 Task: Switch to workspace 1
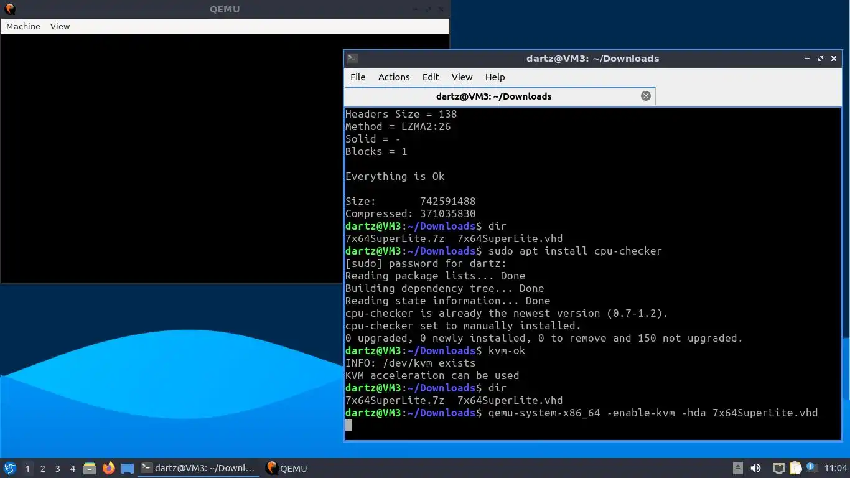point(27,468)
